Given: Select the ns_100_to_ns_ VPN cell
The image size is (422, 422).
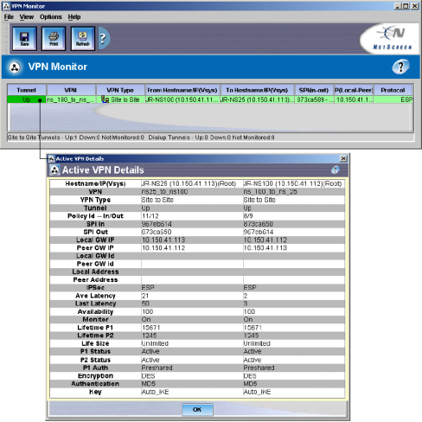Looking at the screenshot, I should tap(71, 99).
